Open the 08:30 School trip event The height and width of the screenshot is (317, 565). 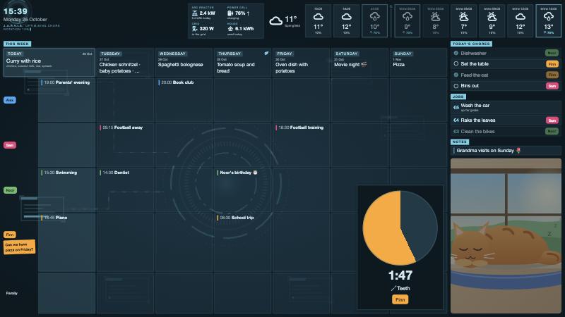point(235,218)
